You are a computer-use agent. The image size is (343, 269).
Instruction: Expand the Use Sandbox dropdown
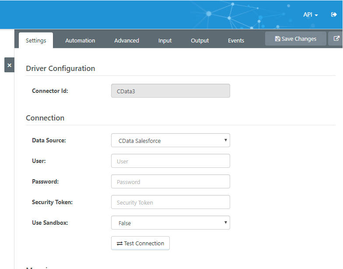click(170, 223)
